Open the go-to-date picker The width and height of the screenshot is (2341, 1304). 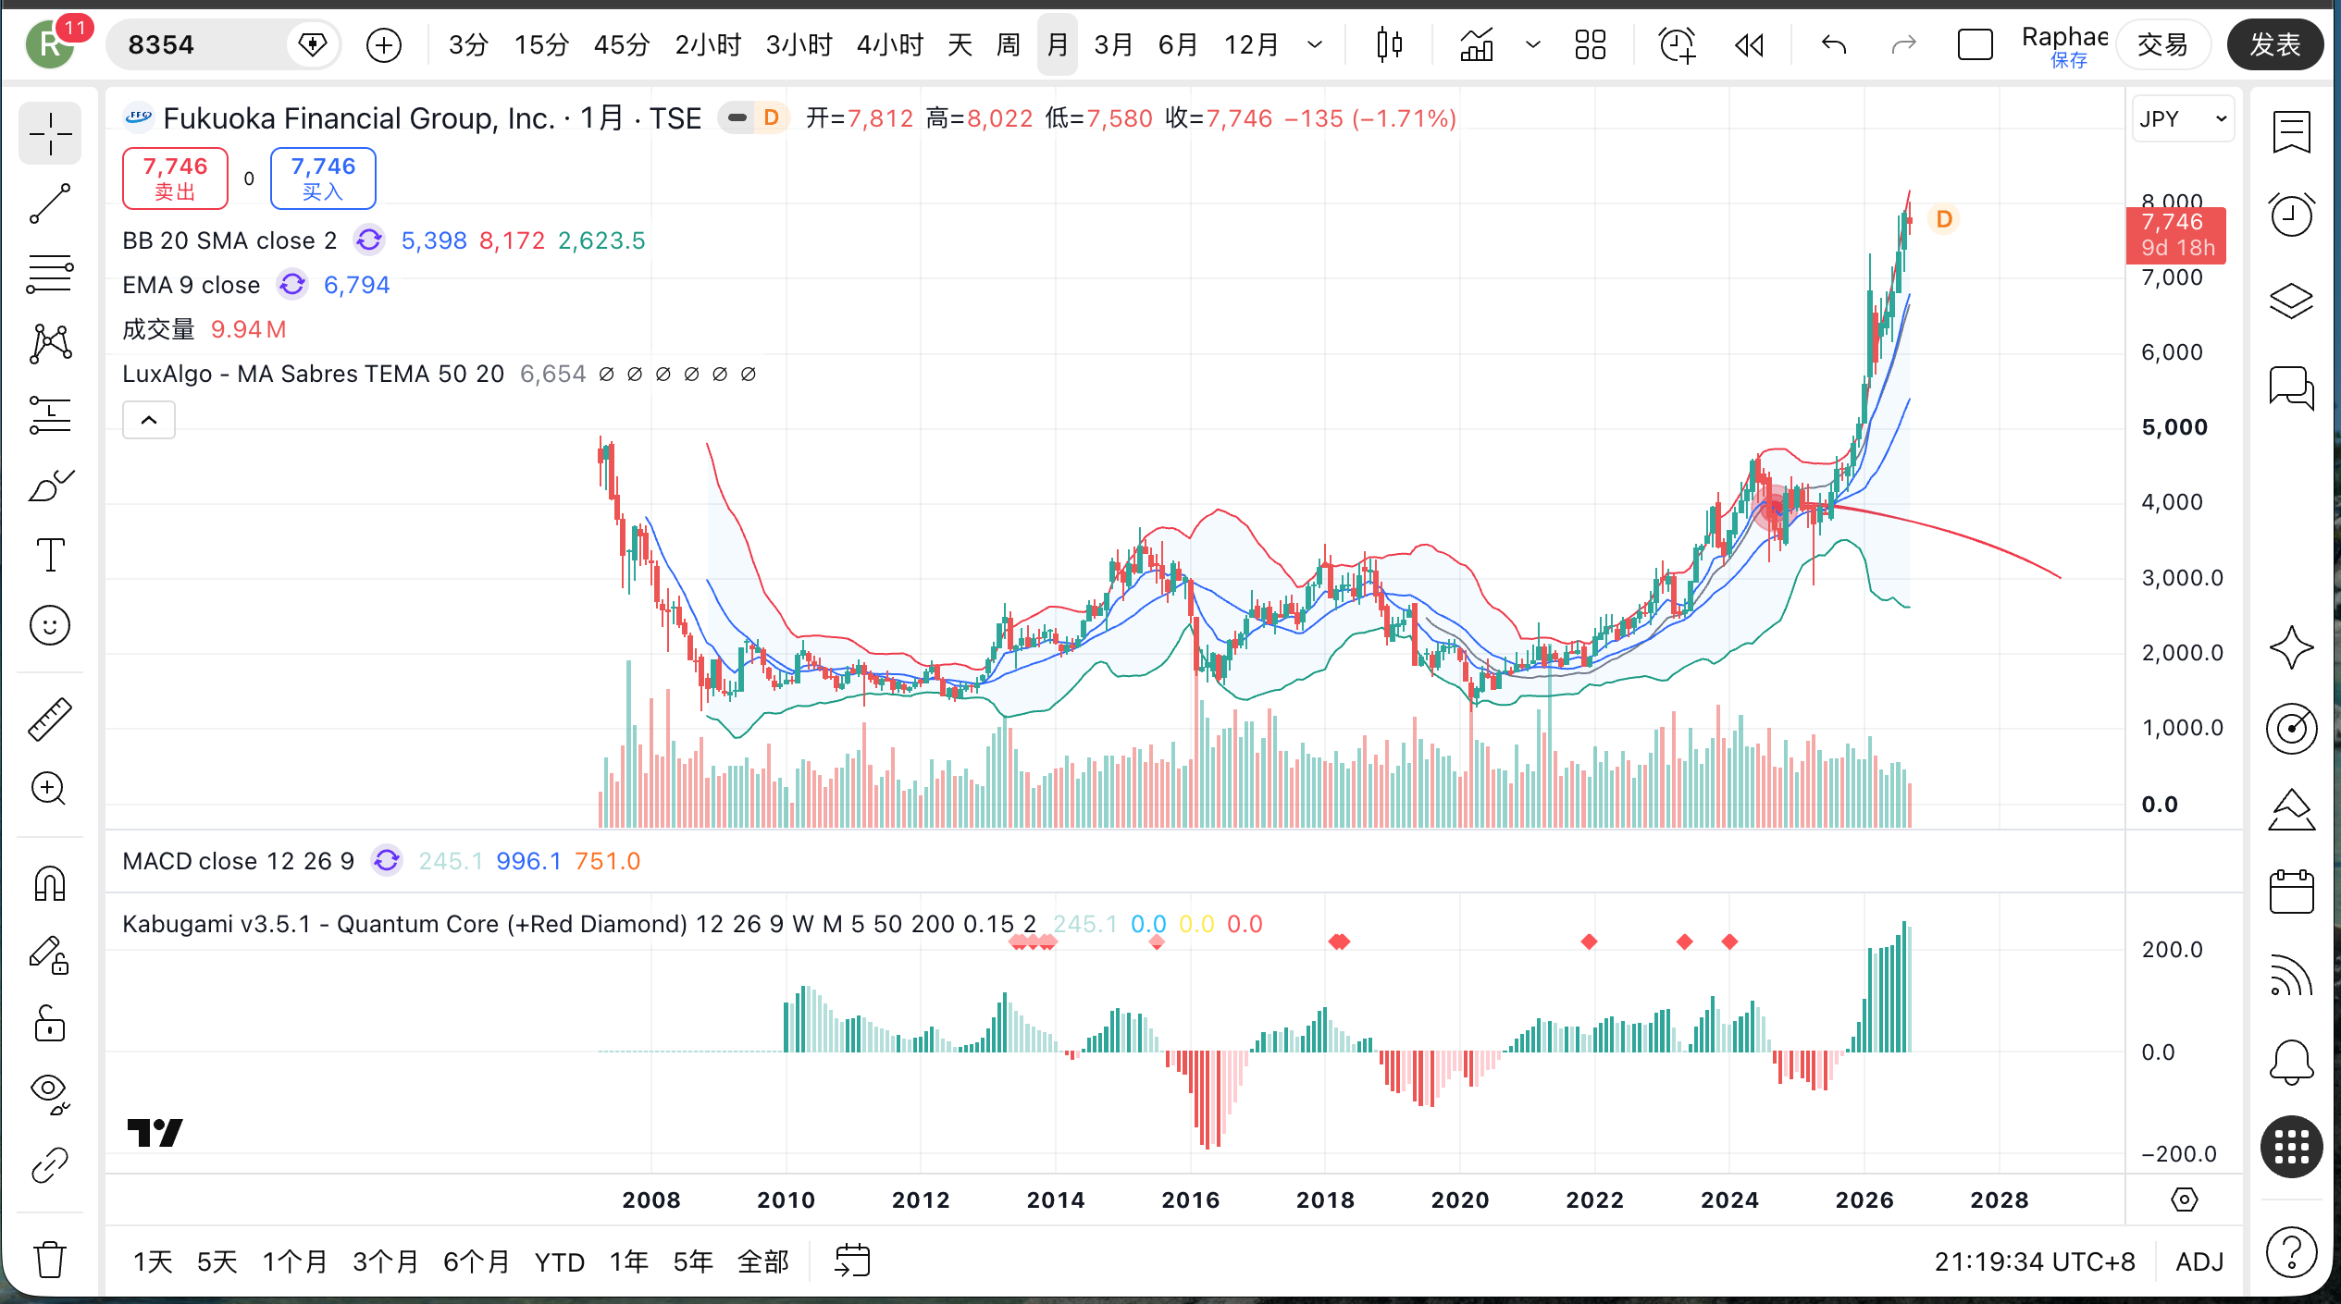[852, 1261]
